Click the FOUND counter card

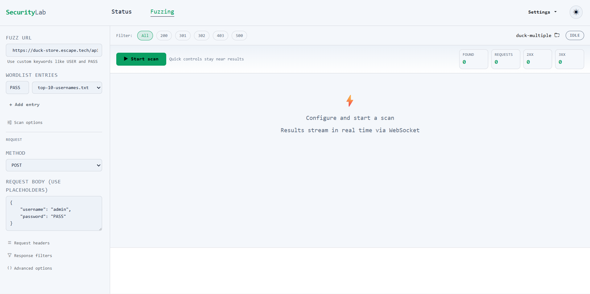(x=473, y=59)
